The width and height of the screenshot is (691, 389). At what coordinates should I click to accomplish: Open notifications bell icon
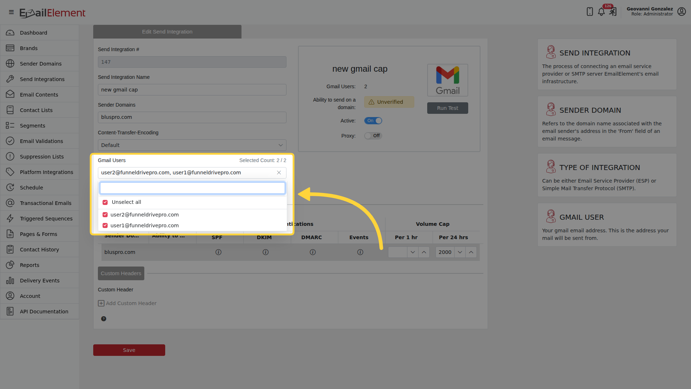[x=601, y=12]
